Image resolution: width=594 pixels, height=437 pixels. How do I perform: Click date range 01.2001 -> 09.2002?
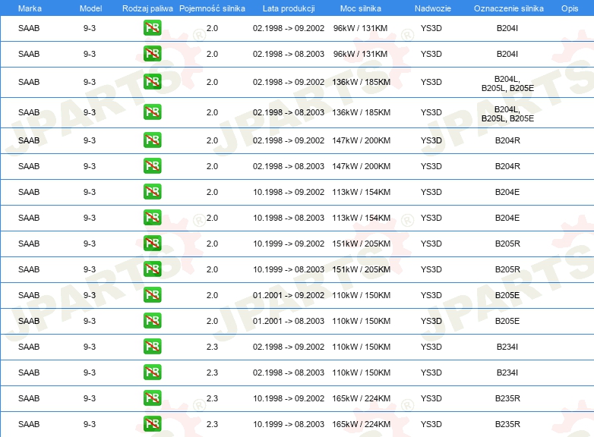(289, 295)
